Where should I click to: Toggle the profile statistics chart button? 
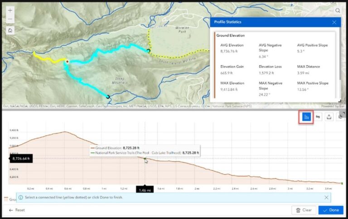[306, 117]
